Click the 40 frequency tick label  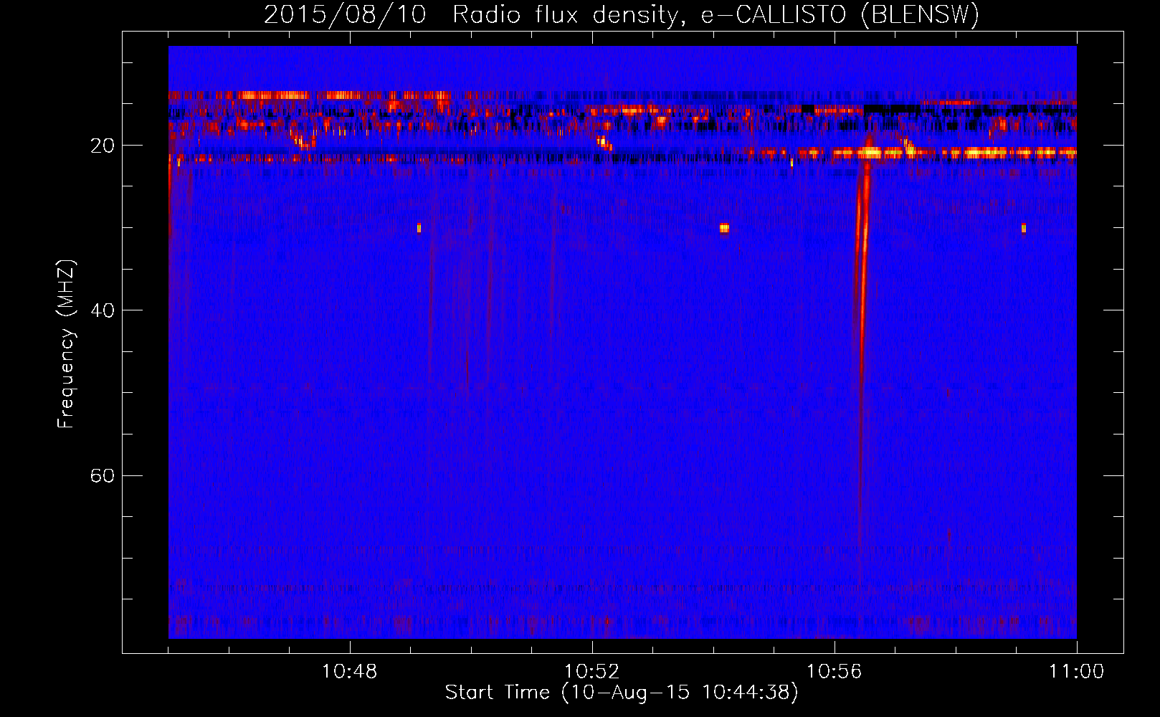[x=102, y=310]
